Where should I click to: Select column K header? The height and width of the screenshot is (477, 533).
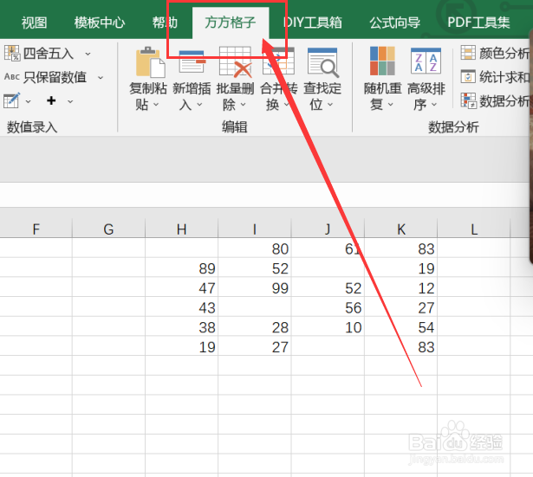click(400, 229)
